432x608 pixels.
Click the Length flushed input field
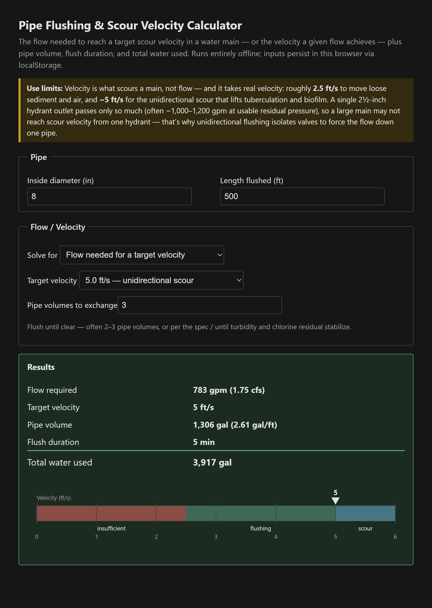click(302, 196)
